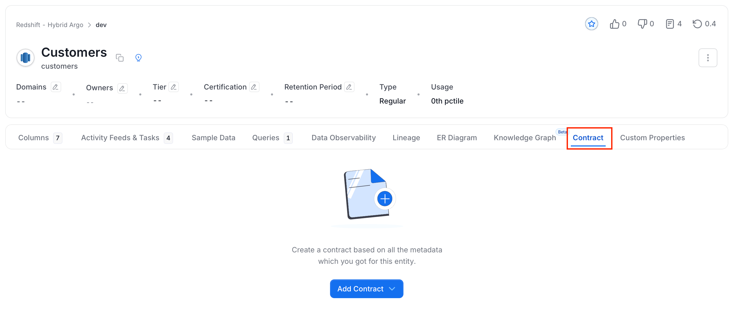Click the lowercase customers subtitle
Image resolution: width=734 pixels, height=333 pixels.
point(59,66)
